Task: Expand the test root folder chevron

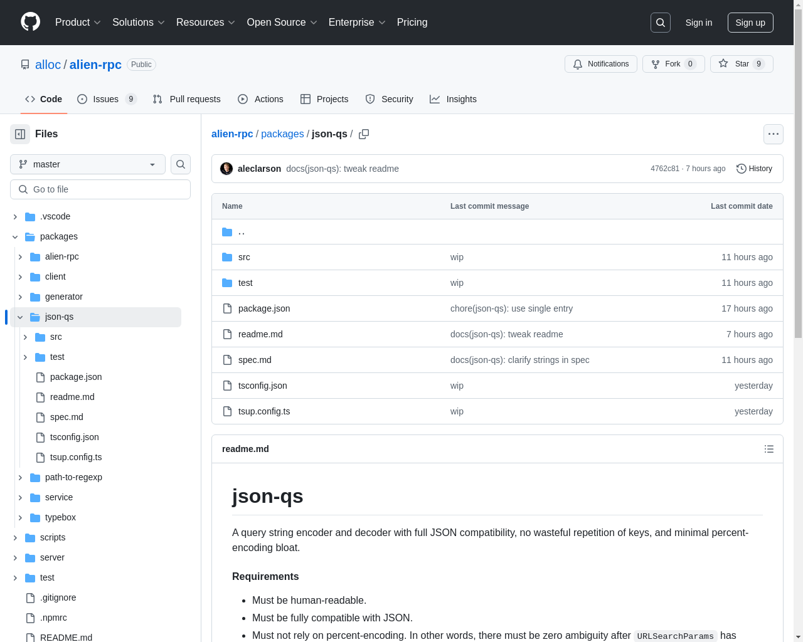Action: tap(15, 577)
